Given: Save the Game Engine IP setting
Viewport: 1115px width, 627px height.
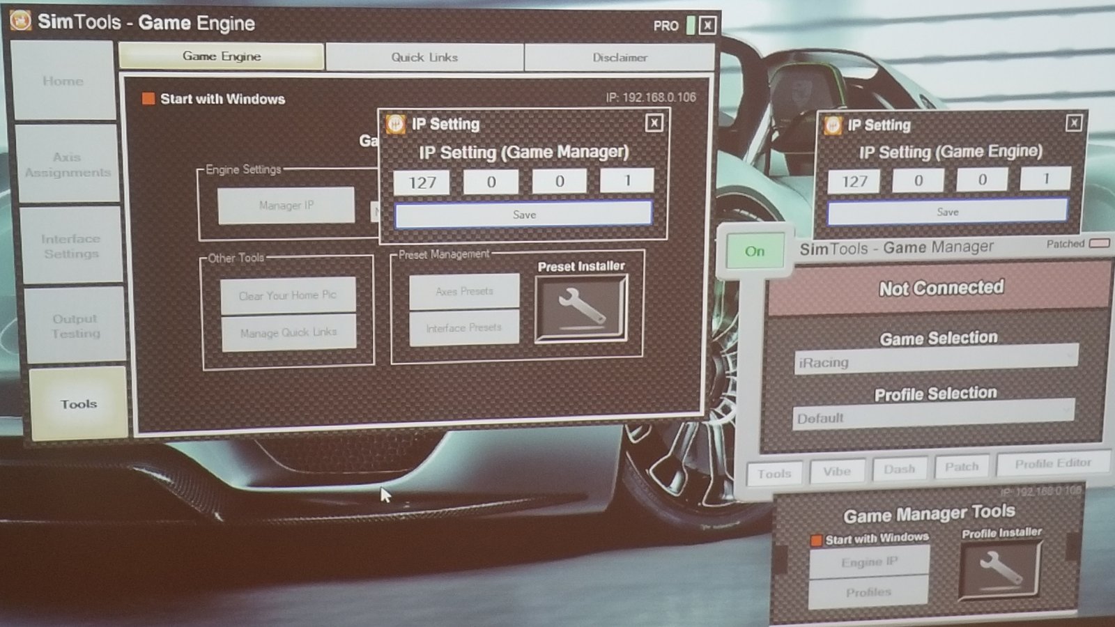Looking at the screenshot, I should 948,212.
